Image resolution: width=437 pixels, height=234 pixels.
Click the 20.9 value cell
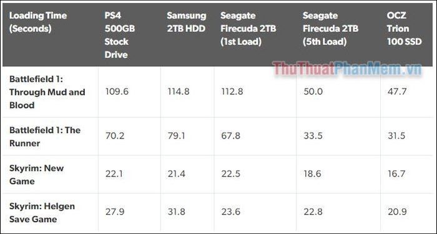click(397, 212)
